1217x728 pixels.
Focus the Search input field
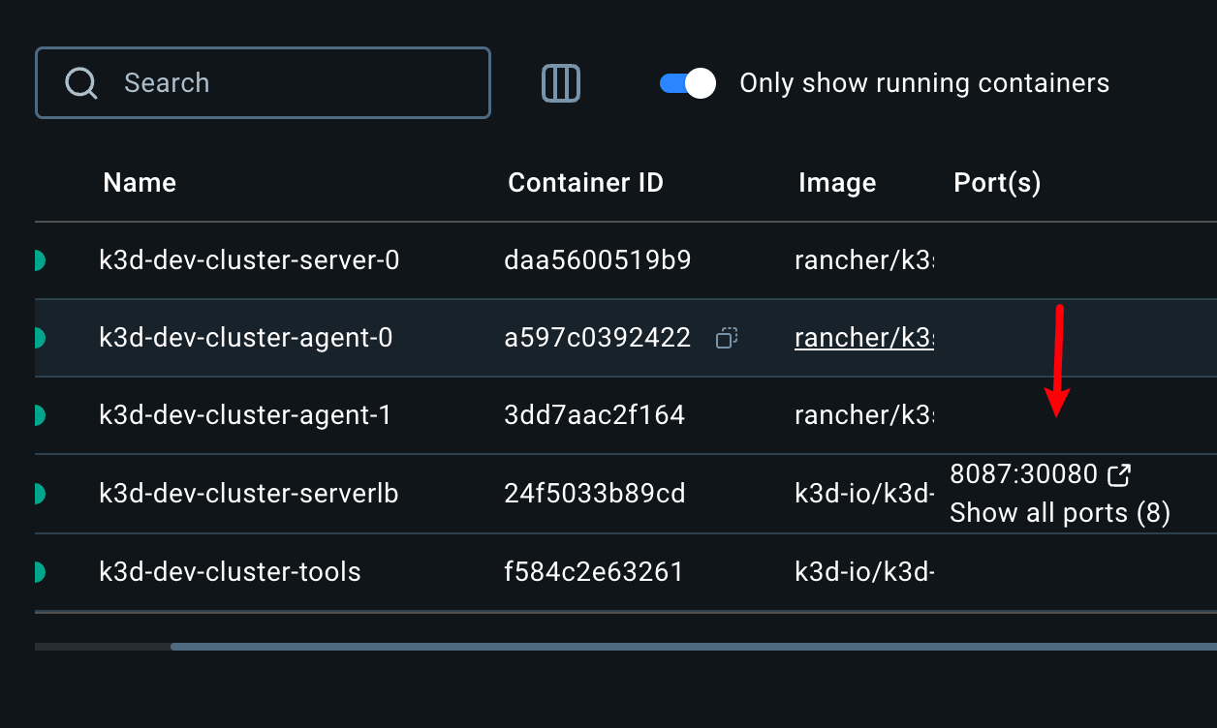tap(291, 83)
